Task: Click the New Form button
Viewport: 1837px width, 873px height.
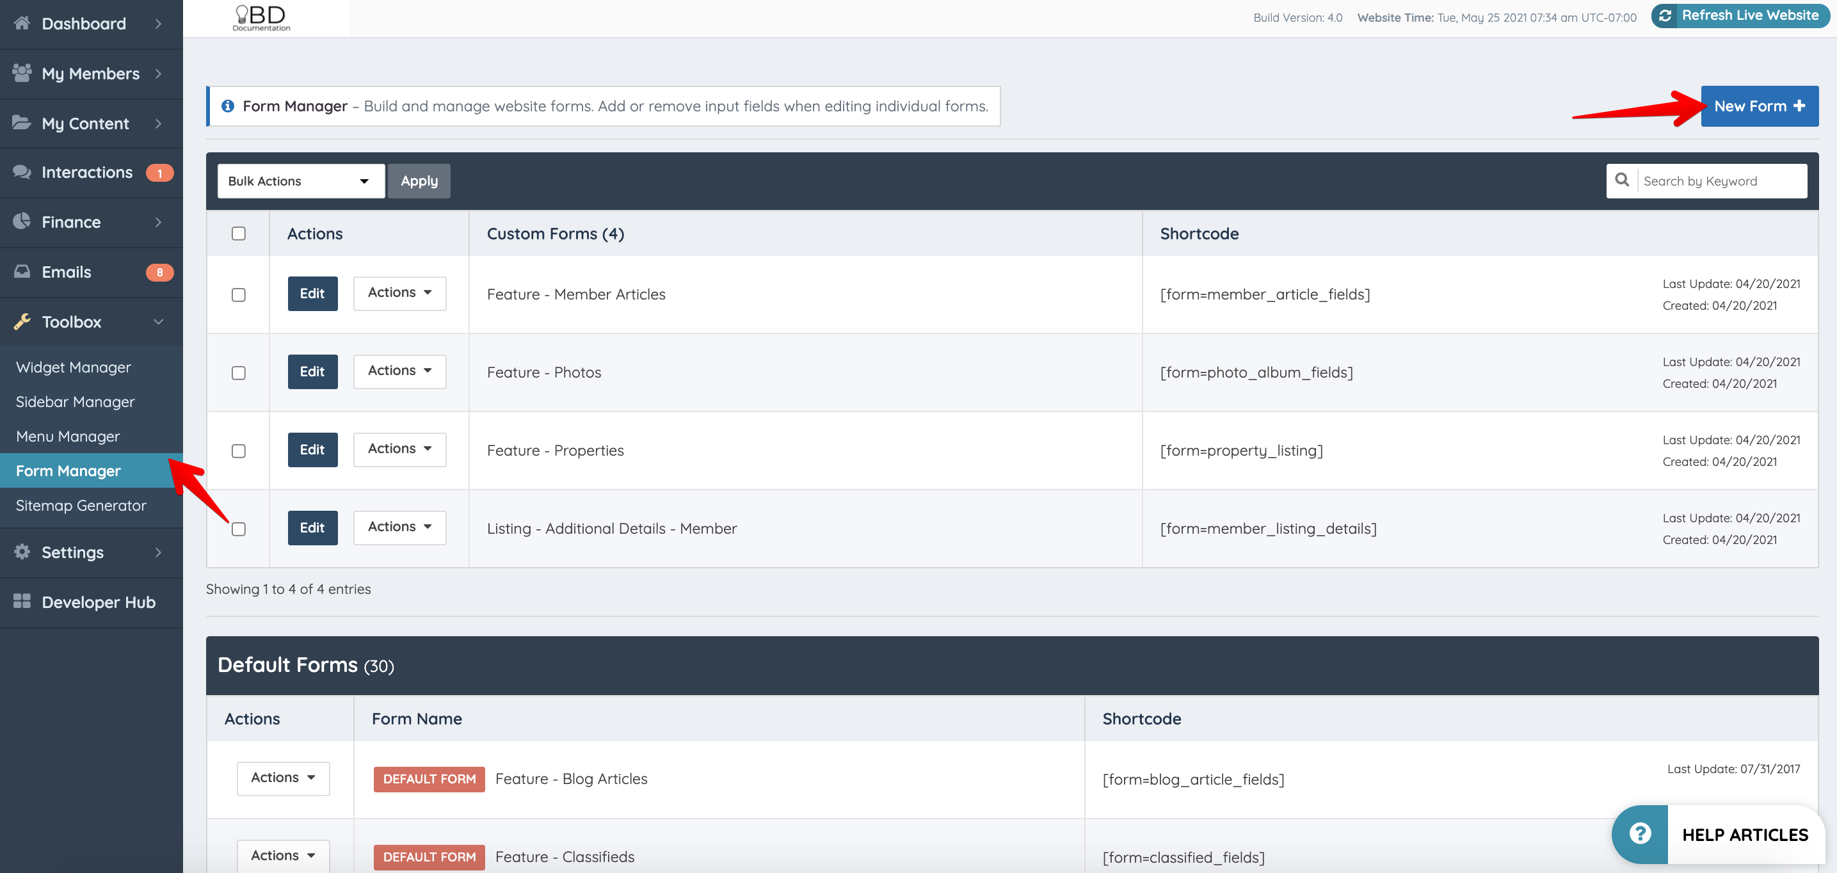Action: [x=1758, y=106]
